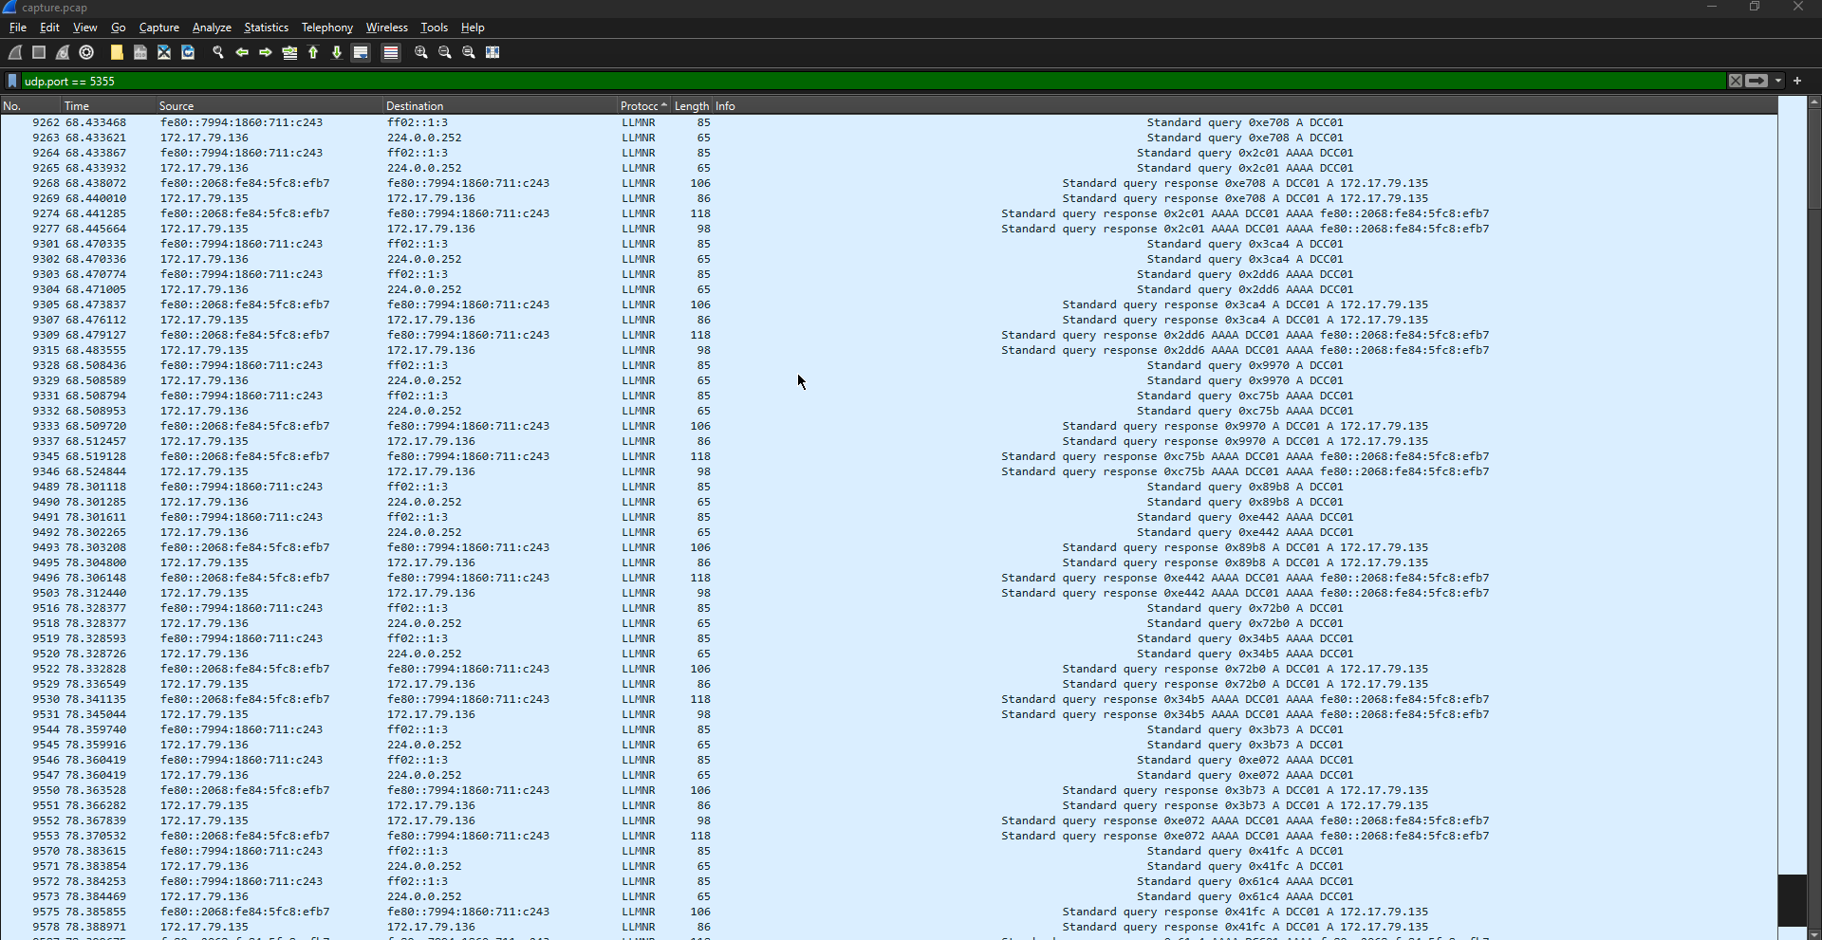The image size is (1822, 940).
Task: Jump to the first packet
Action: (x=313, y=53)
